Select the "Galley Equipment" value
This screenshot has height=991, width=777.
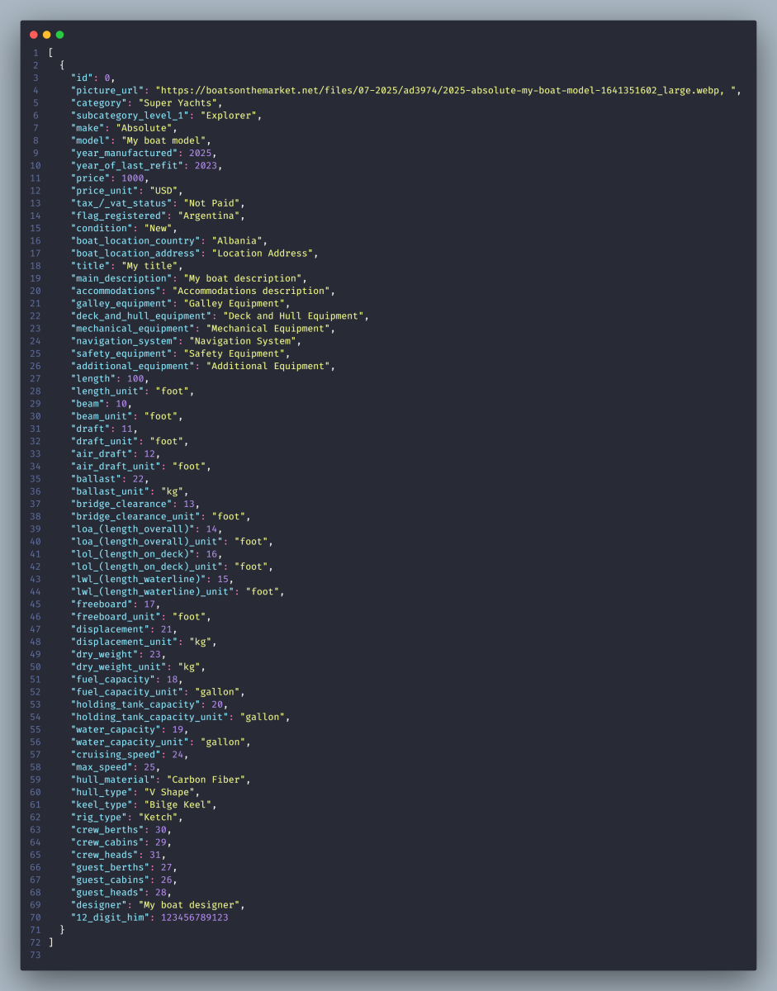(x=235, y=303)
